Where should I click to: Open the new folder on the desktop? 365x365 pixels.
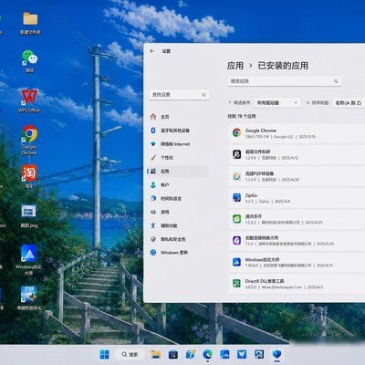pyautogui.click(x=30, y=23)
